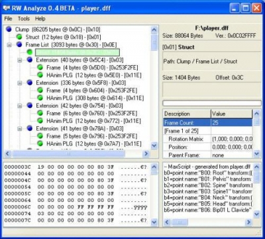265x239 pixels.
Task: Open the File menu
Action: point(8,19)
